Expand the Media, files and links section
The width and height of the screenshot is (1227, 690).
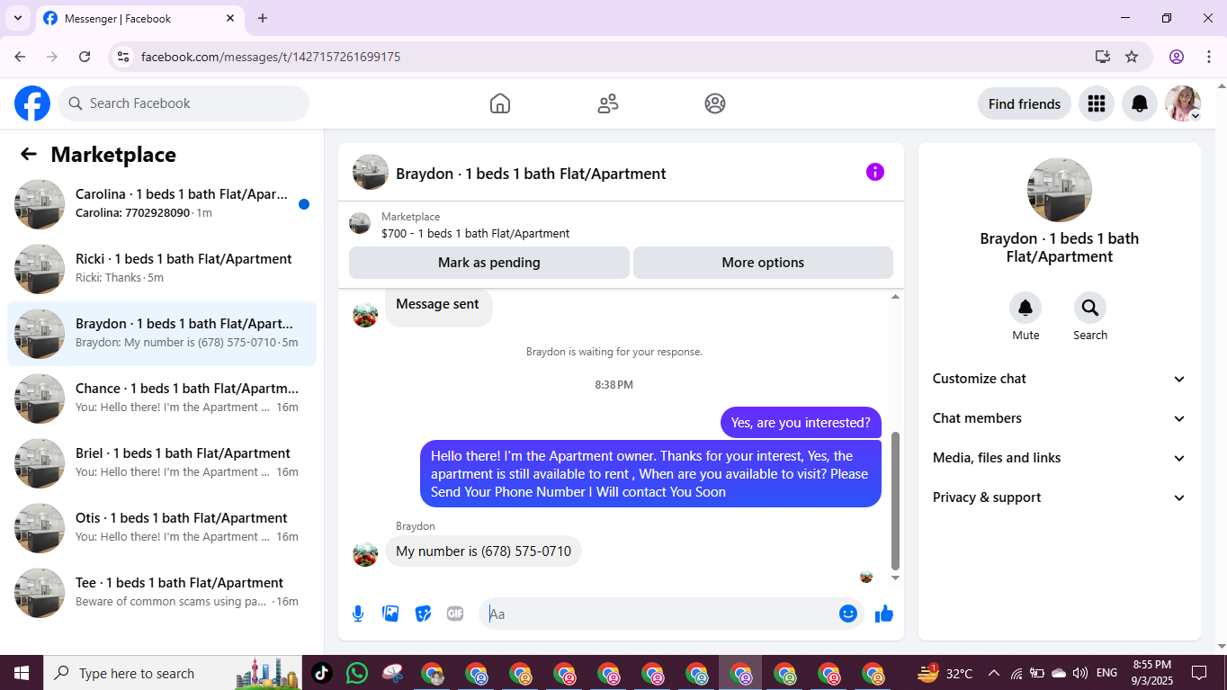pyautogui.click(x=1060, y=458)
